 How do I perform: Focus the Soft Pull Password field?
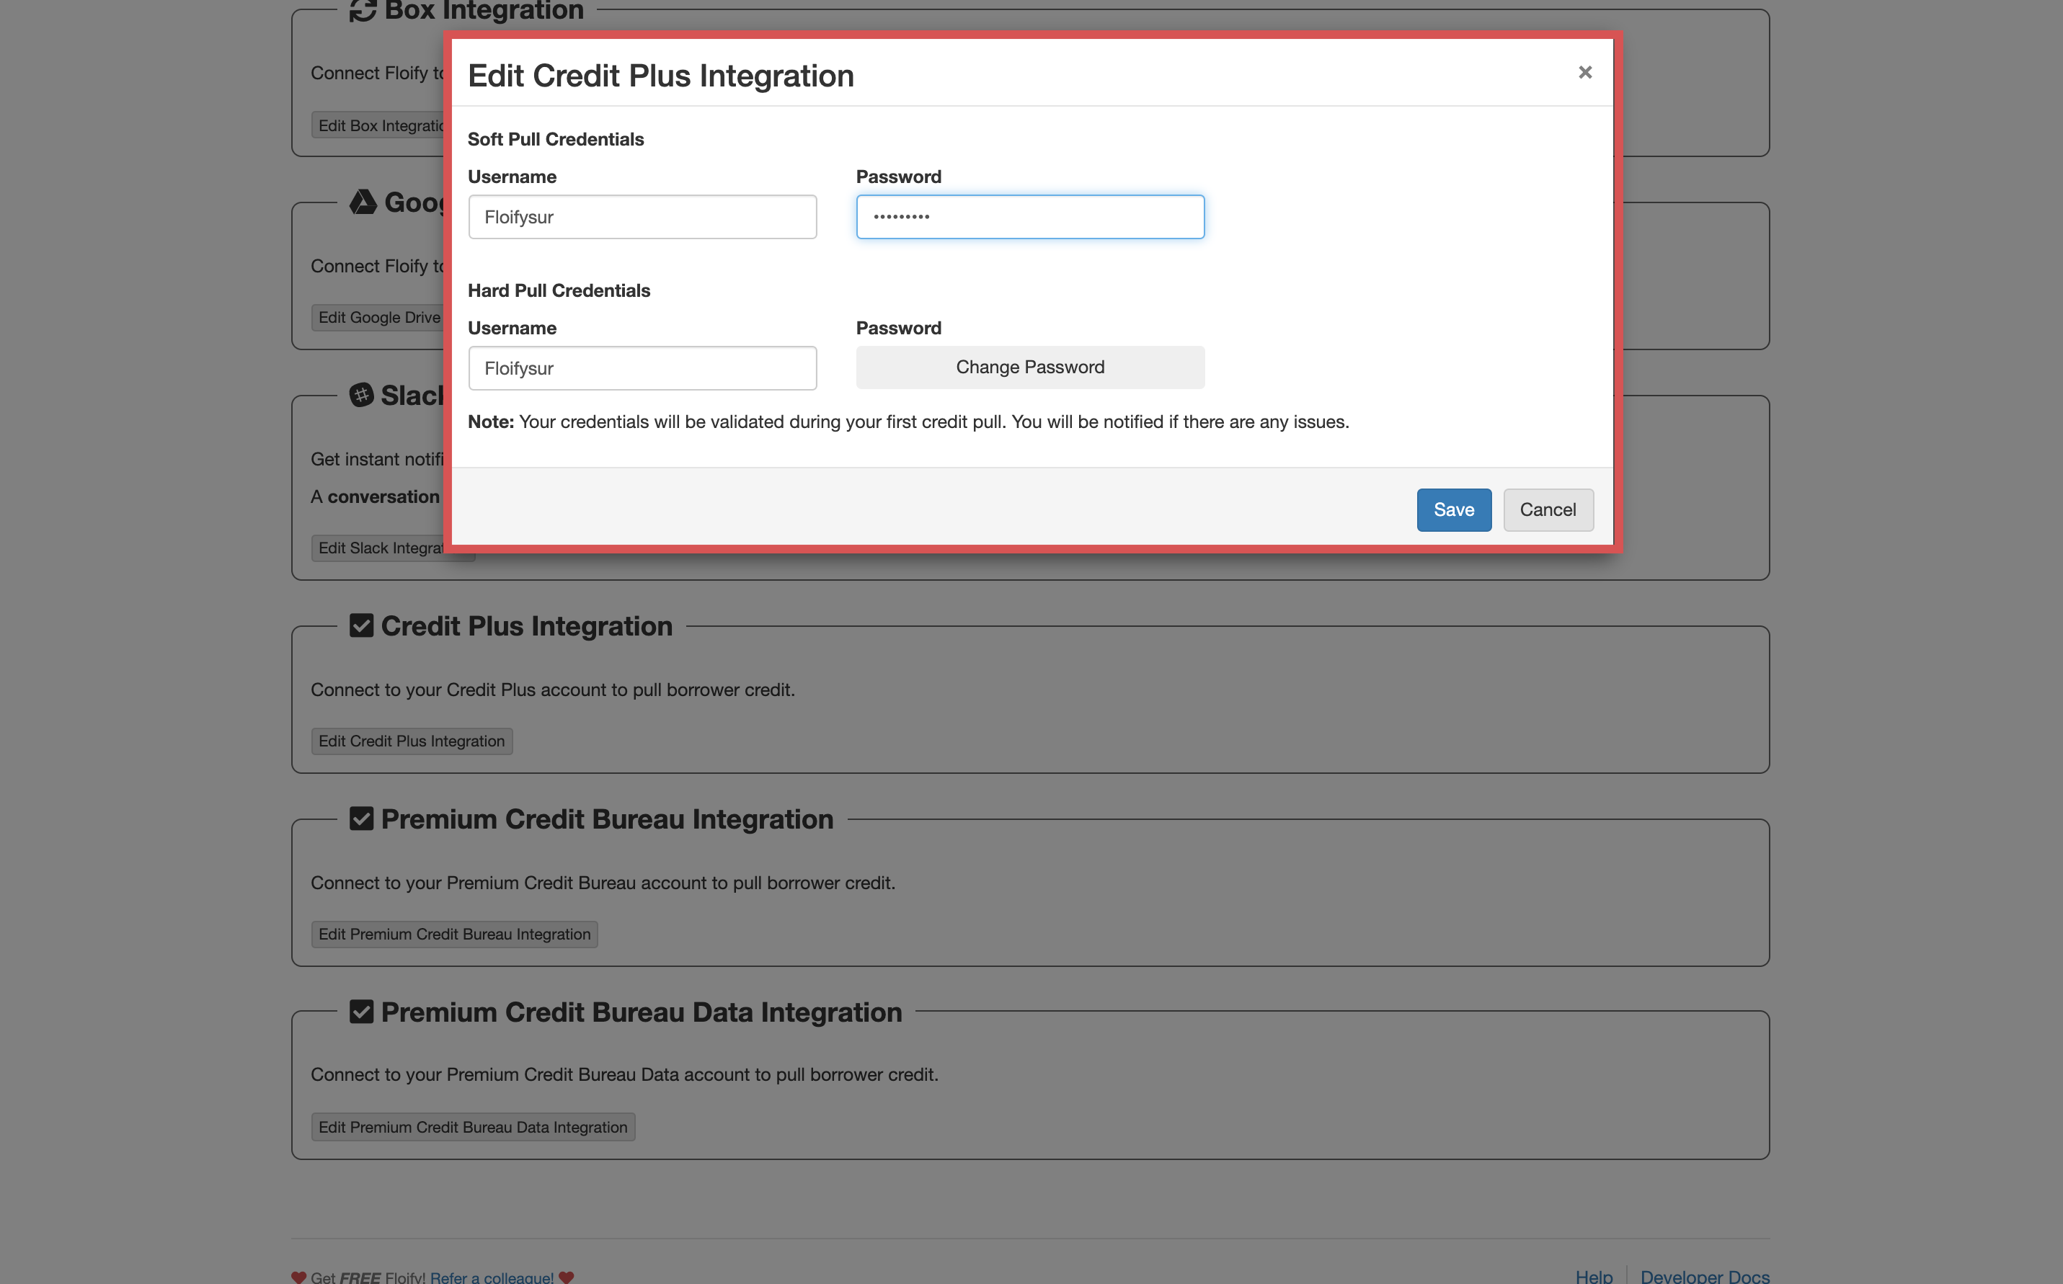click(x=1029, y=218)
